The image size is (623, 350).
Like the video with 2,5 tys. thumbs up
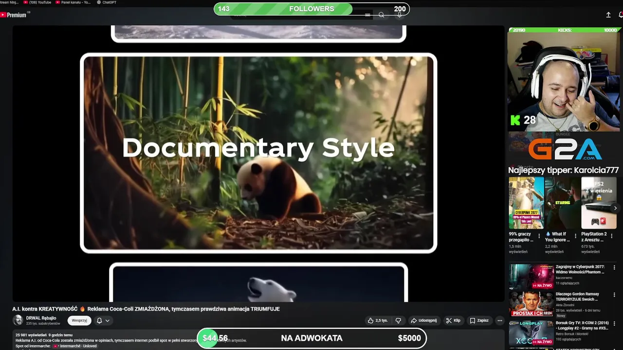coord(378,320)
